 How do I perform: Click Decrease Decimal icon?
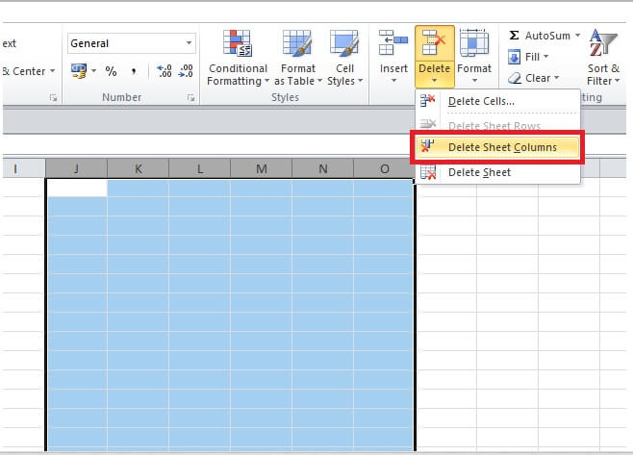pyautogui.click(x=186, y=70)
